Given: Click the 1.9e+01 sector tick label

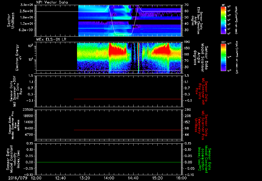Looking at the screenshot, I should coord(27,17).
